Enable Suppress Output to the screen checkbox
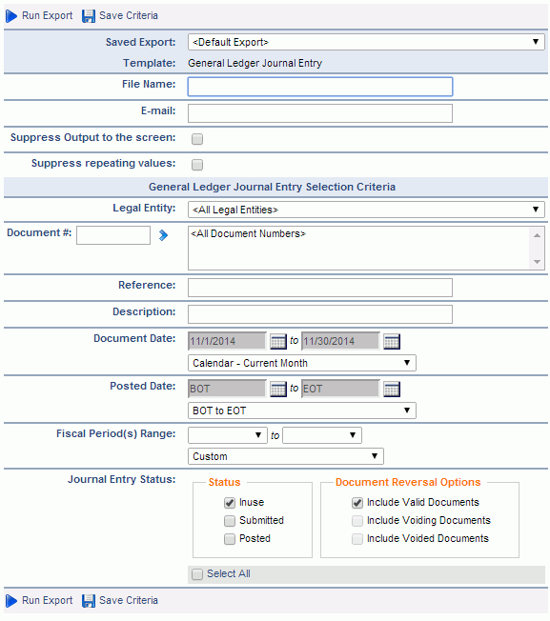The width and height of the screenshot is (550, 621). [x=197, y=139]
